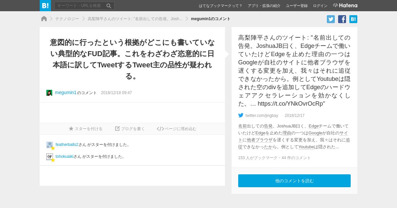397x208 pixels.
Task: Click the Twitter bird icon by twitter.com/jingbay
Action: [x=241, y=115]
